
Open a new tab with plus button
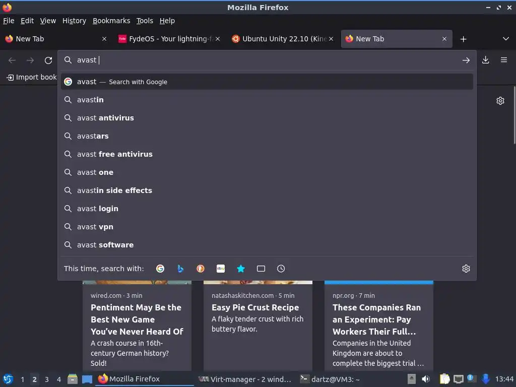(464, 39)
